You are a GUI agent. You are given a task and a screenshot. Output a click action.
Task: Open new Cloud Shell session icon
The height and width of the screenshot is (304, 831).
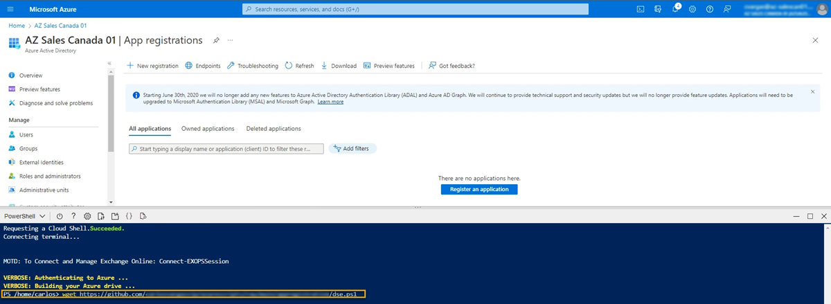point(115,216)
